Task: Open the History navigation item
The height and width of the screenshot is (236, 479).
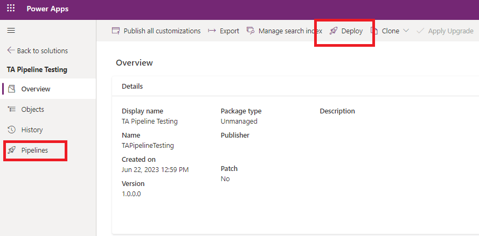Action: (32, 130)
